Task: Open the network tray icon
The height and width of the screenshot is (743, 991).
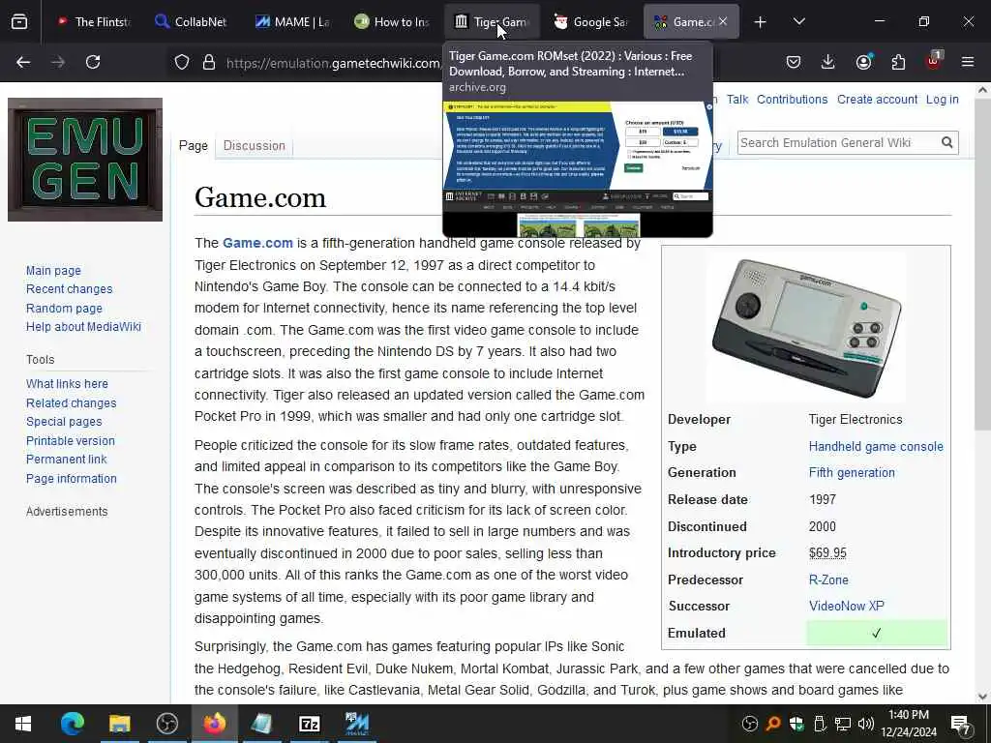Action: pos(843,724)
